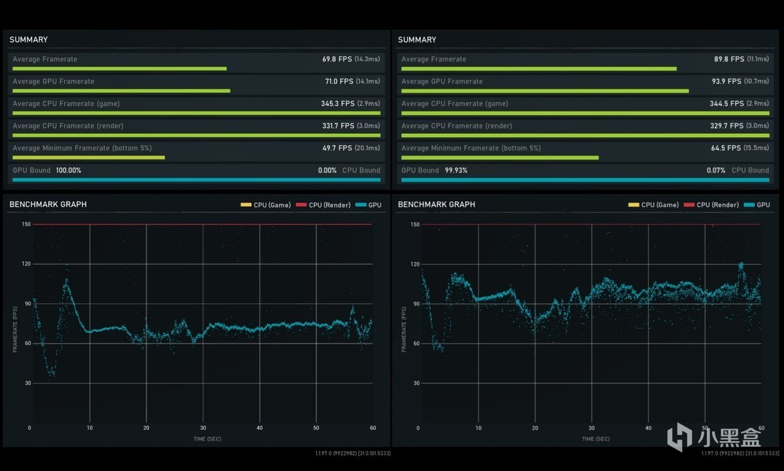The image size is (784, 471).
Task: Click the teal GPU legend swatch, left graph
Action: coord(361,205)
